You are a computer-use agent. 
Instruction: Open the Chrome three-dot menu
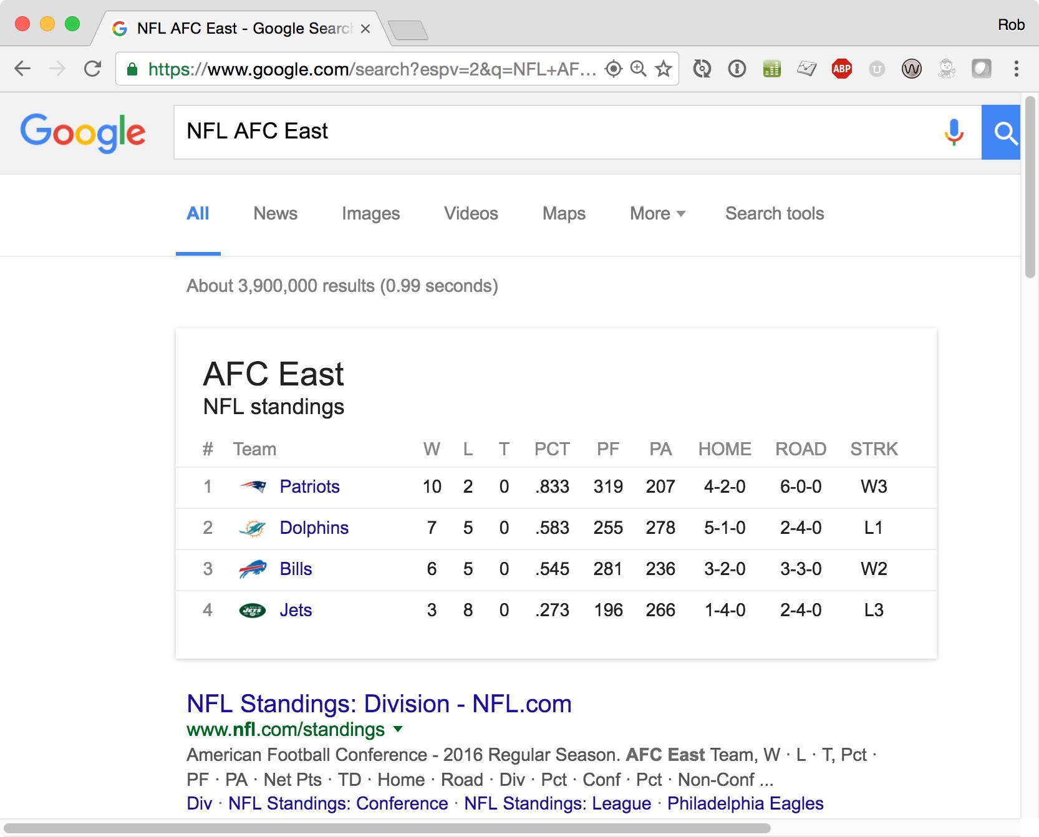(x=1017, y=69)
